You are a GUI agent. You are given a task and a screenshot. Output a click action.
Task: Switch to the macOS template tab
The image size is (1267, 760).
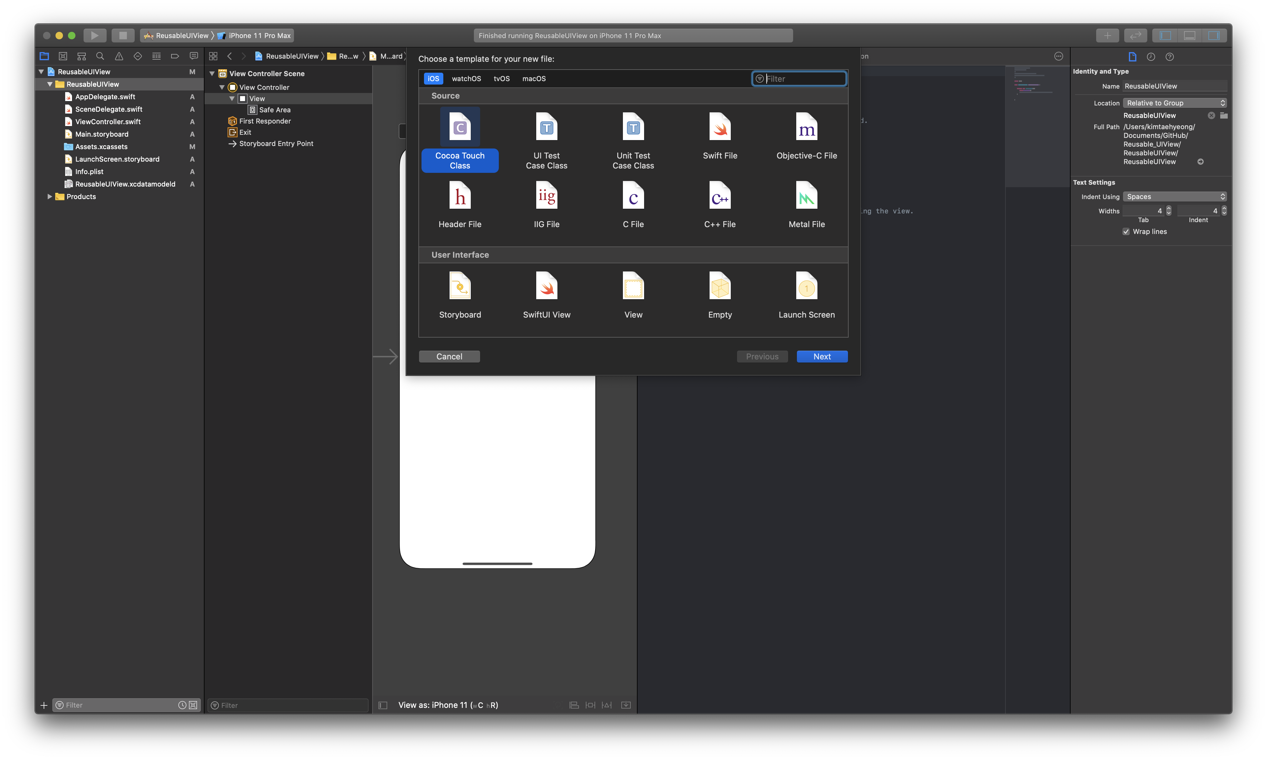(x=534, y=78)
